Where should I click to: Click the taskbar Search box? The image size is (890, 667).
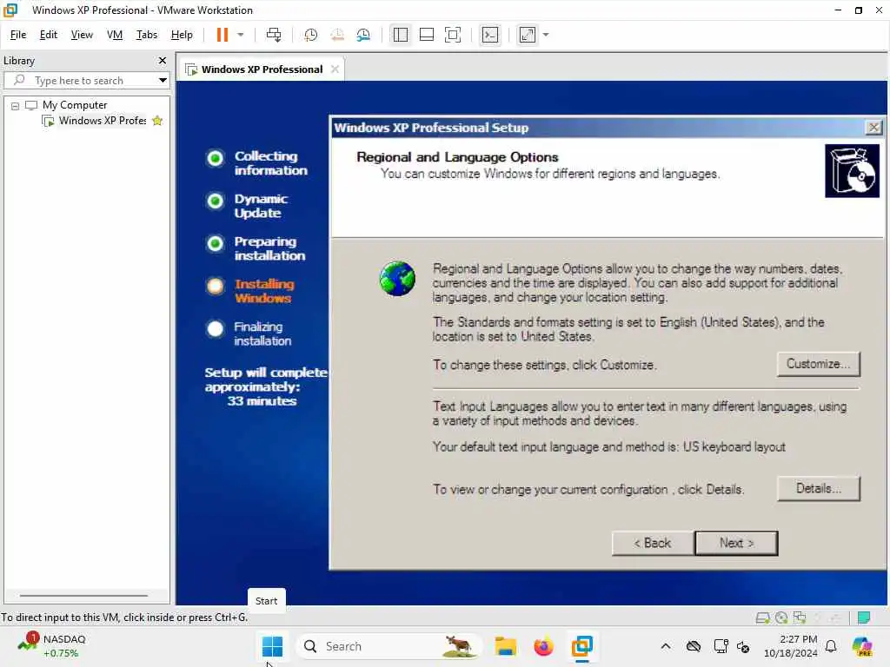(389, 646)
